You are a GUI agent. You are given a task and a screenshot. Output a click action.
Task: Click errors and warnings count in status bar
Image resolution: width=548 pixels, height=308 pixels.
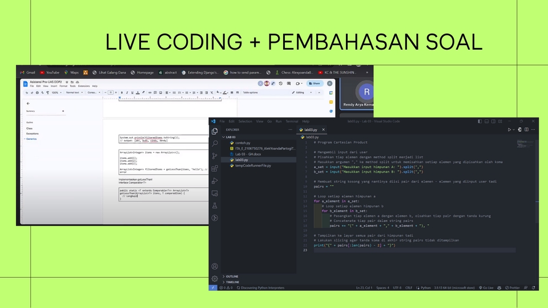tap(226, 287)
